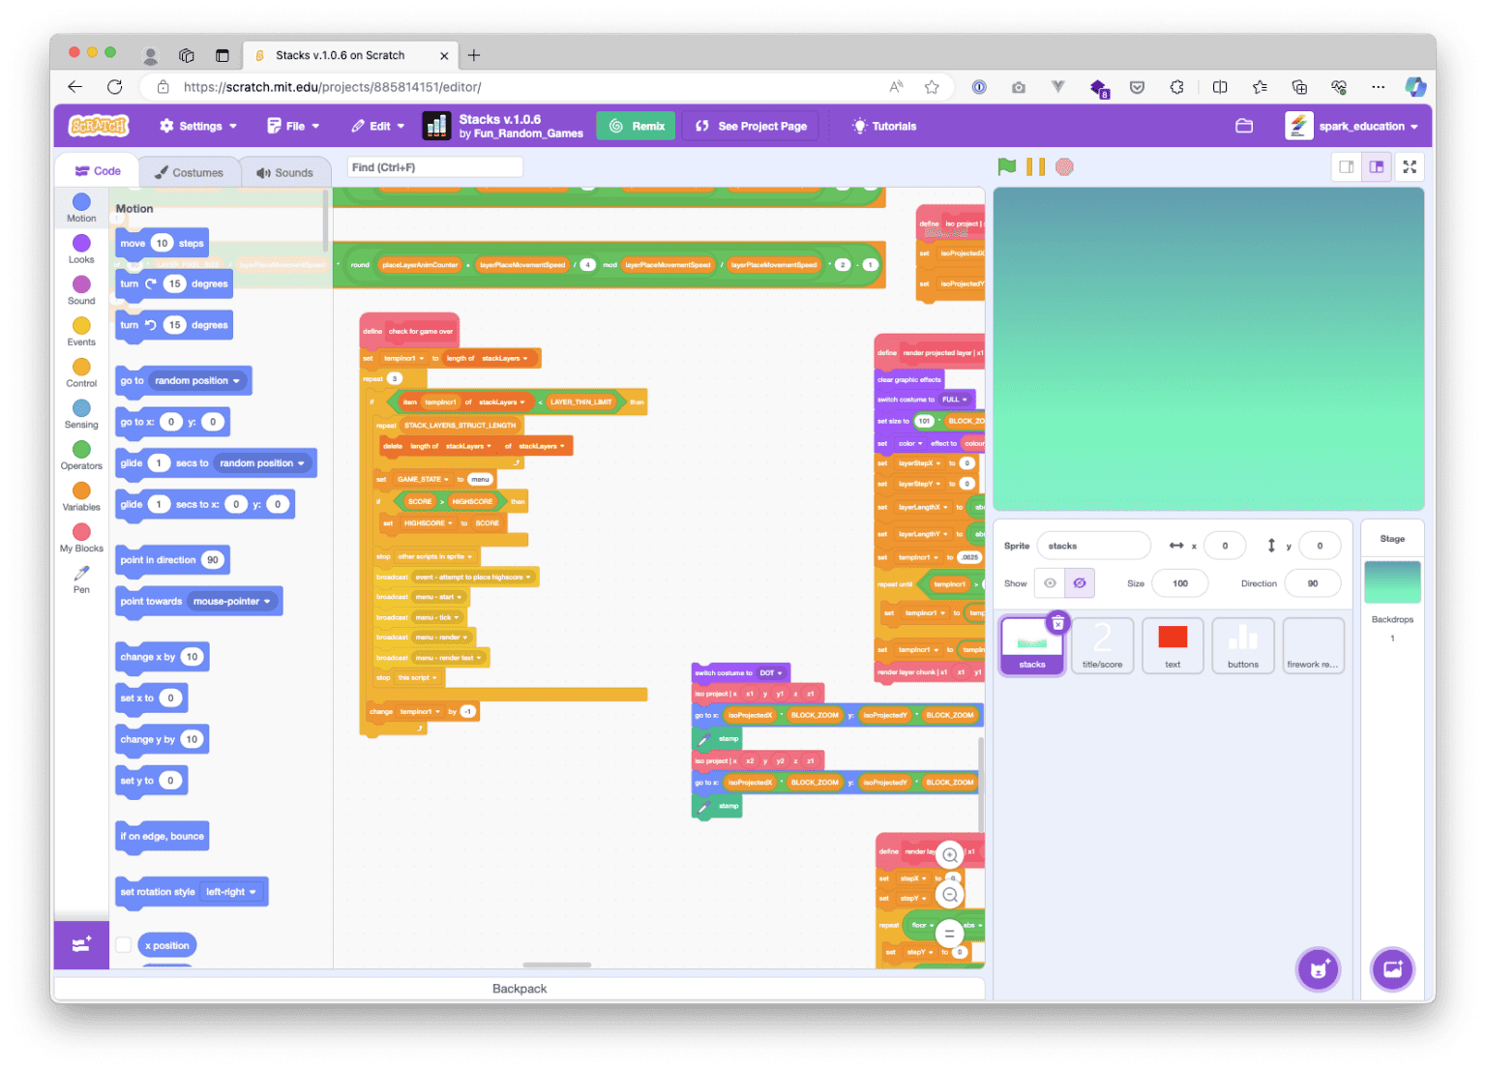This screenshot has width=1486, height=1070.
Task: Delete the stacks sprite via trash icon
Action: click(1058, 623)
